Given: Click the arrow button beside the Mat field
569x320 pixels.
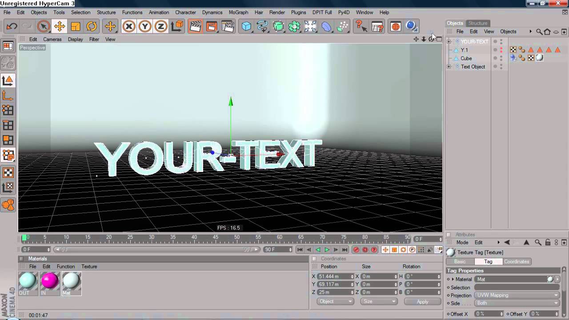Looking at the screenshot, I should coord(557,279).
